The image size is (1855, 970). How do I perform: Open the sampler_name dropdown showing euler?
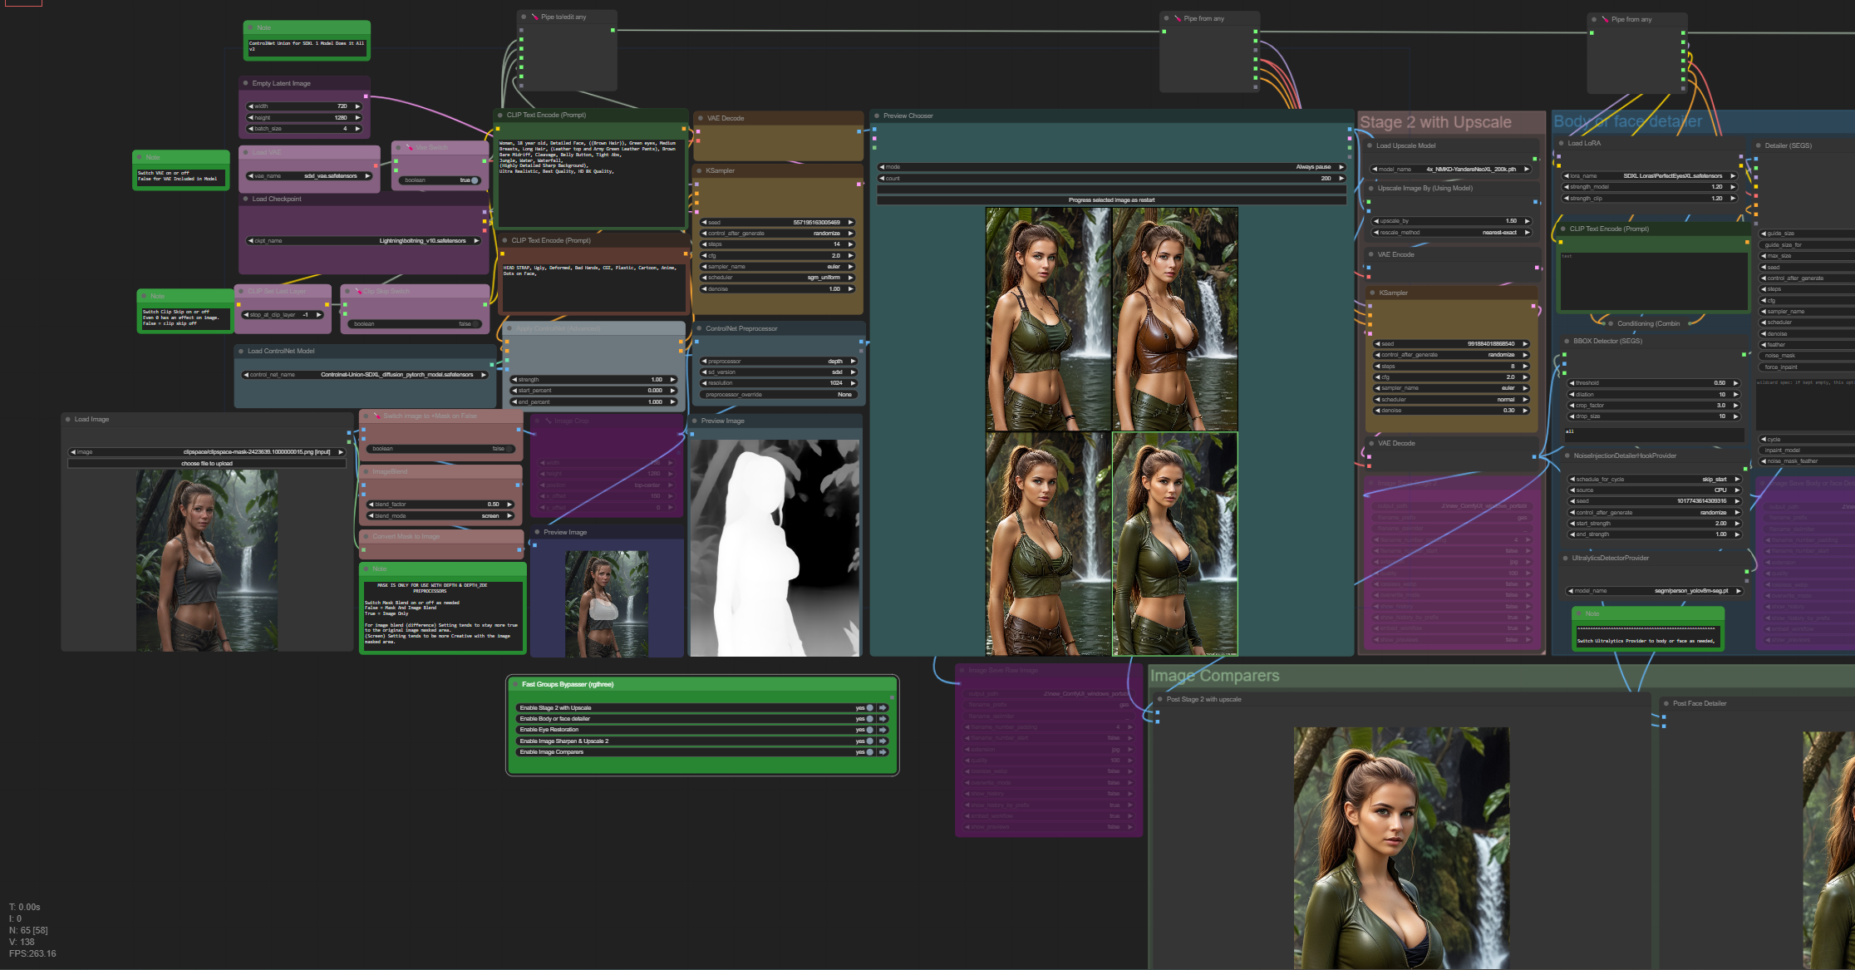click(x=778, y=267)
